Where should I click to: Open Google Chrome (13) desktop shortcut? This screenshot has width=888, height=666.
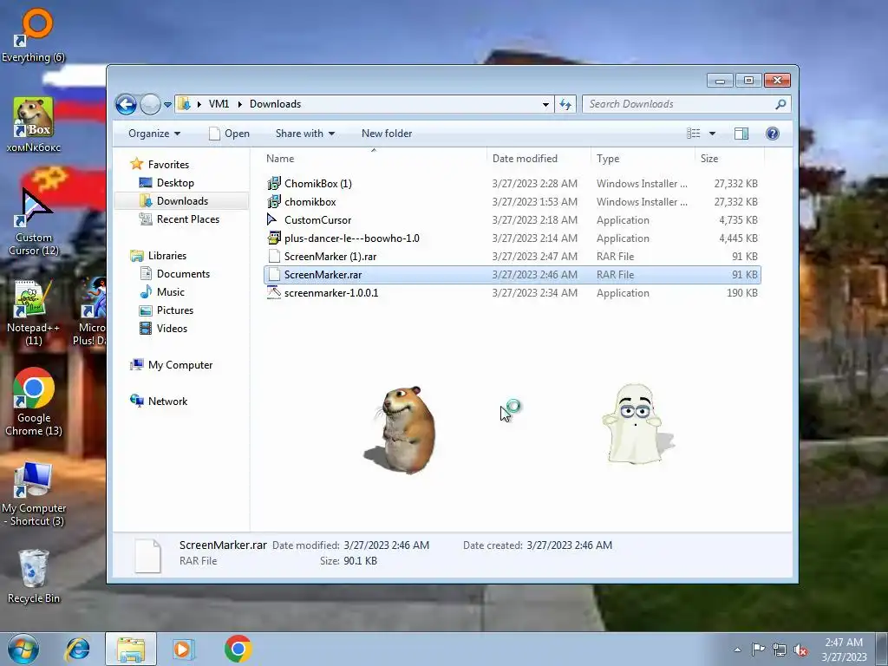click(x=33, y=402)
